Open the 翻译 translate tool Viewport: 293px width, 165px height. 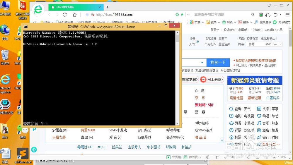pos(244,22)
